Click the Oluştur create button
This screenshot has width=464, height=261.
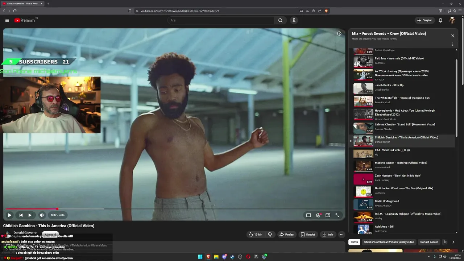click(x=424, y=20)
